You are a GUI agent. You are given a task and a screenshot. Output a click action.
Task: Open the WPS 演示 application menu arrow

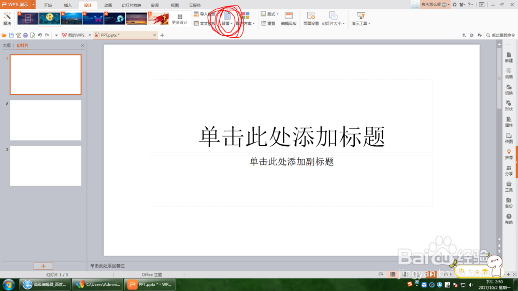coord(33,5)
